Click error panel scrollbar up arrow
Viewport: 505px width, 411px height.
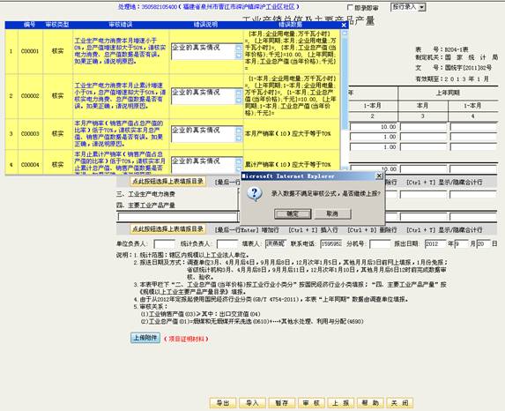(345, 33)
